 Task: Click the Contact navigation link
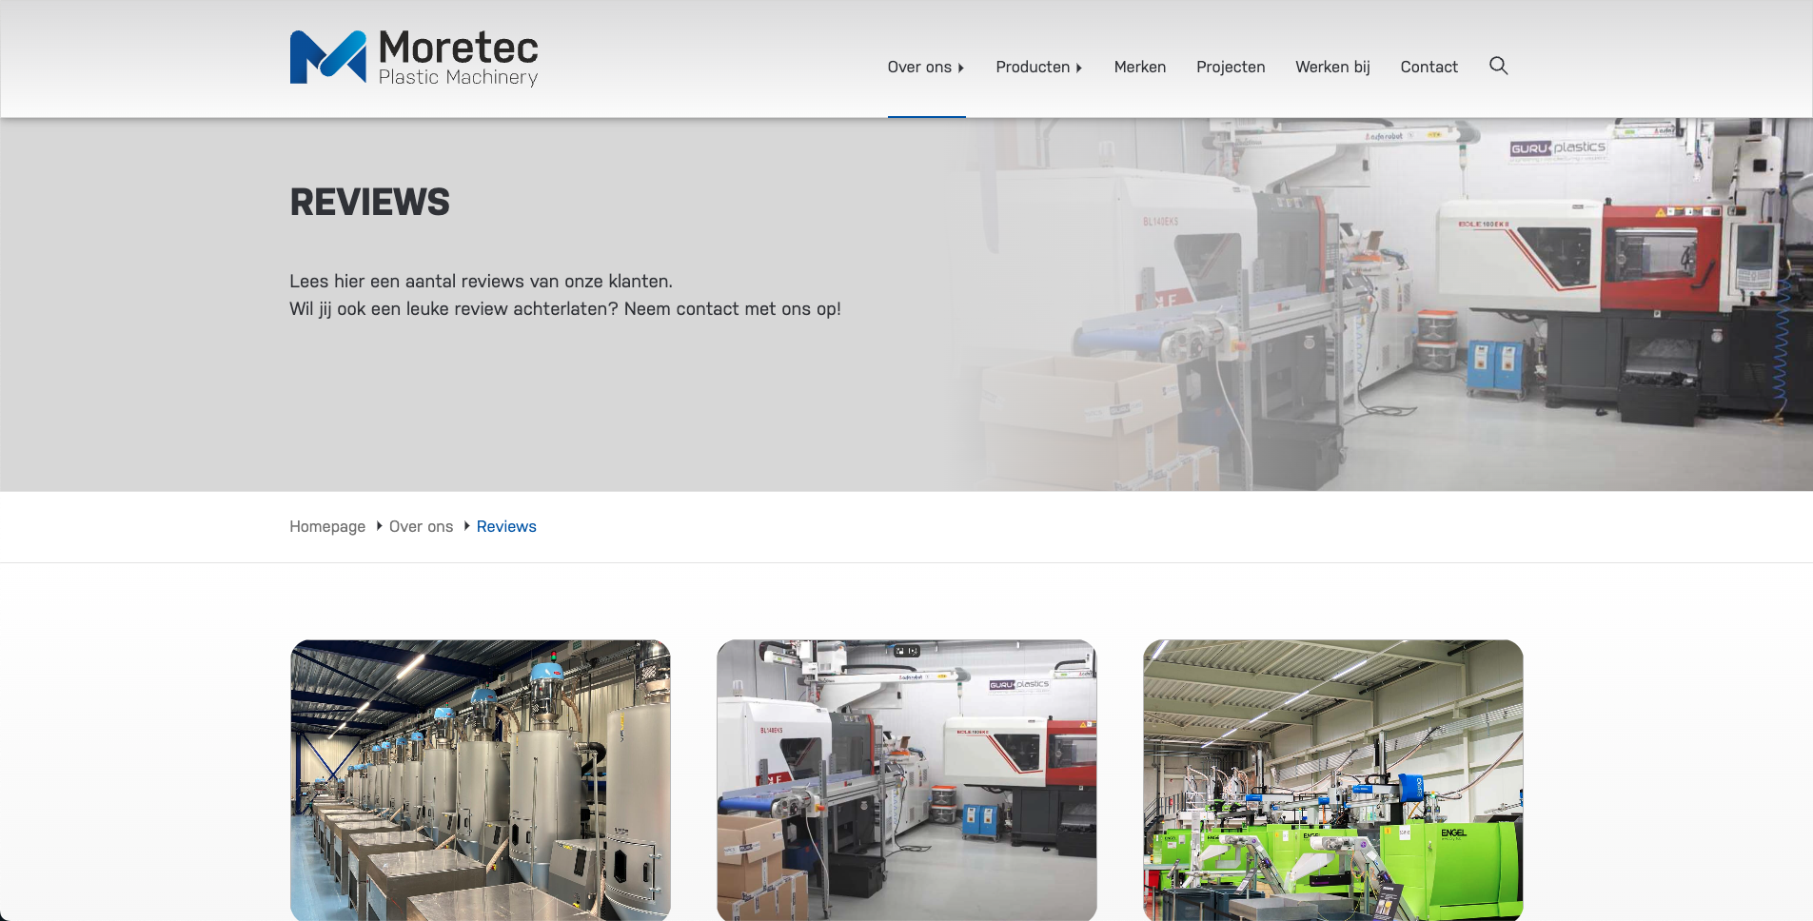(1428, 67)
